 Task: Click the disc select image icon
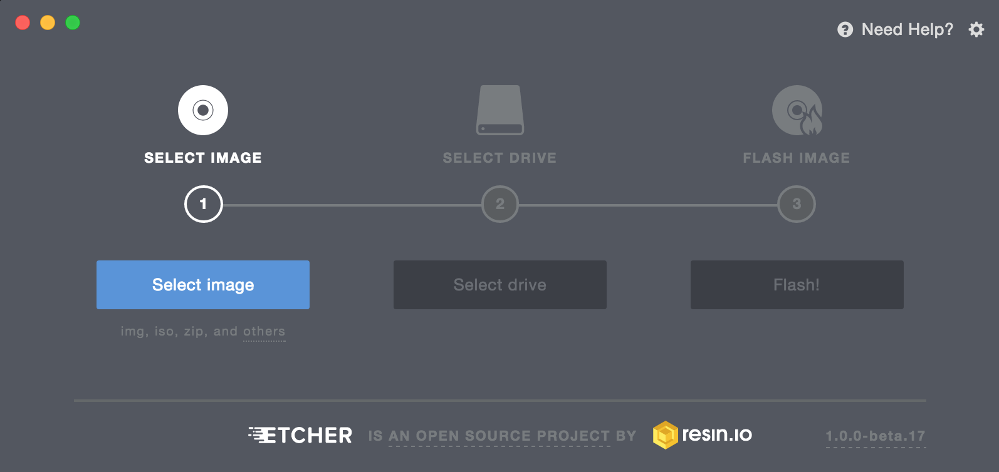tap(203, 110)
